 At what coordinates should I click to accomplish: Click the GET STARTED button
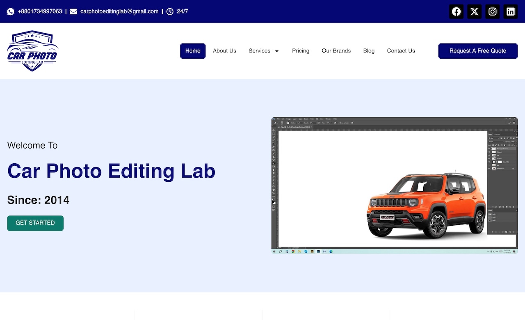coord(35,223)
